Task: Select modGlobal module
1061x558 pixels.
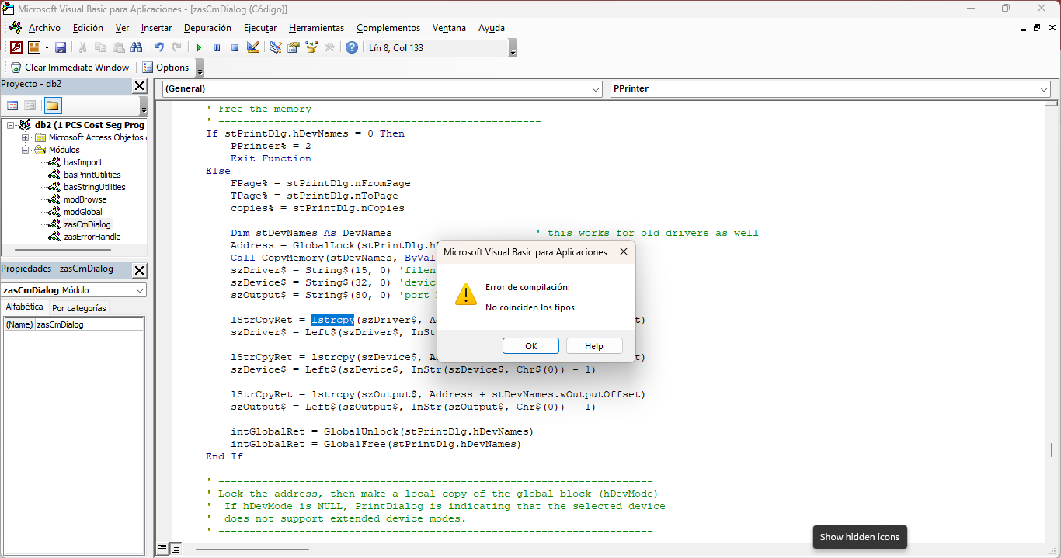Action: [x=83, y=212]
